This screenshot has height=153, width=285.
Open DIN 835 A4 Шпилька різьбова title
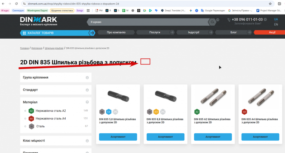click(x=259, y=121)
